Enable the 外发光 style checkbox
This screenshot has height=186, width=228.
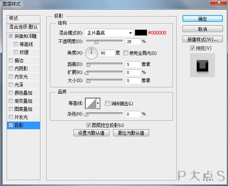(x=11, y=117)
